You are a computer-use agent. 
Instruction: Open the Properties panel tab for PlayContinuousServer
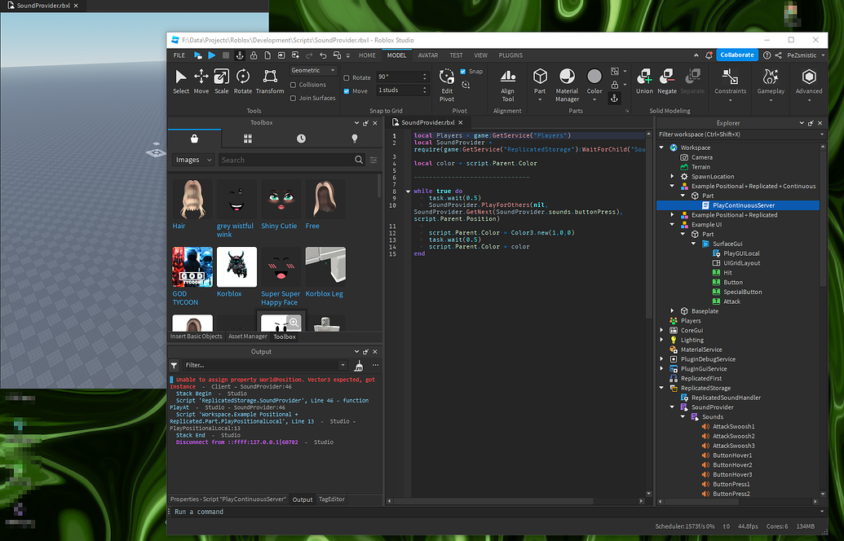(x=228, y=499)
